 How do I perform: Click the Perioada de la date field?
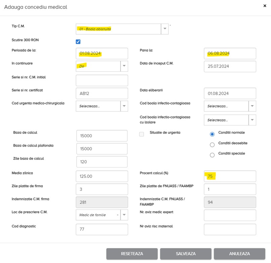[102, 53]
